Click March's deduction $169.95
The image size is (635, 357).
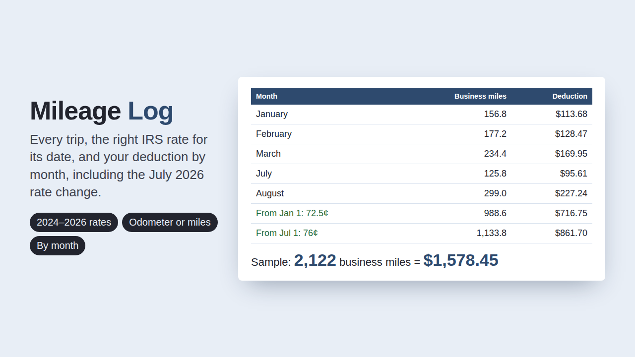coord(571,154)
